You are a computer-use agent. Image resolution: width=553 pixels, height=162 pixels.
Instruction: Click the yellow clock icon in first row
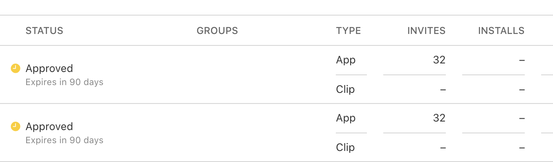click(16, 68)
